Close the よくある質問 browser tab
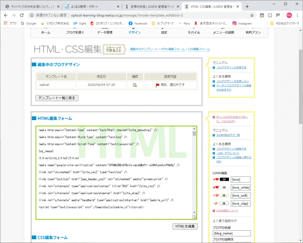The image size is (303, 243). 118,7
